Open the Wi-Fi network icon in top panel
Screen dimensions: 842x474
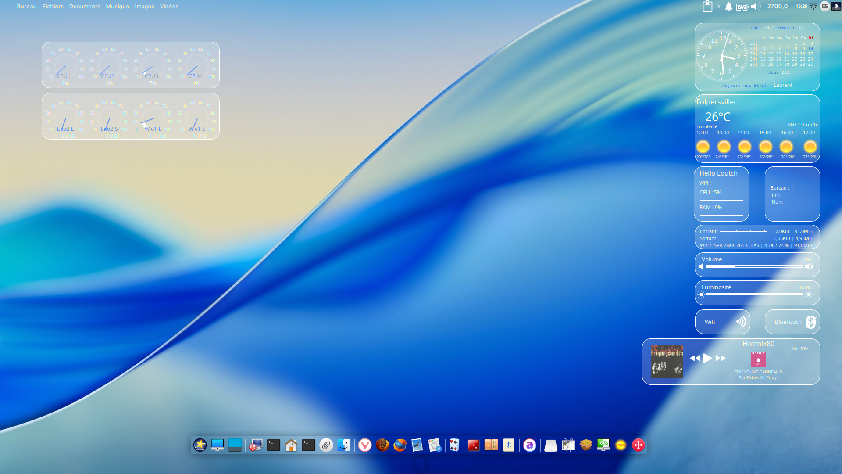(813, 6)
